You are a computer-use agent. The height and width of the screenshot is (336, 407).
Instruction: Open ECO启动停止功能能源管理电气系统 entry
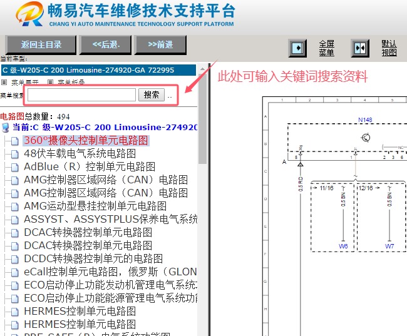pos(110,298)
